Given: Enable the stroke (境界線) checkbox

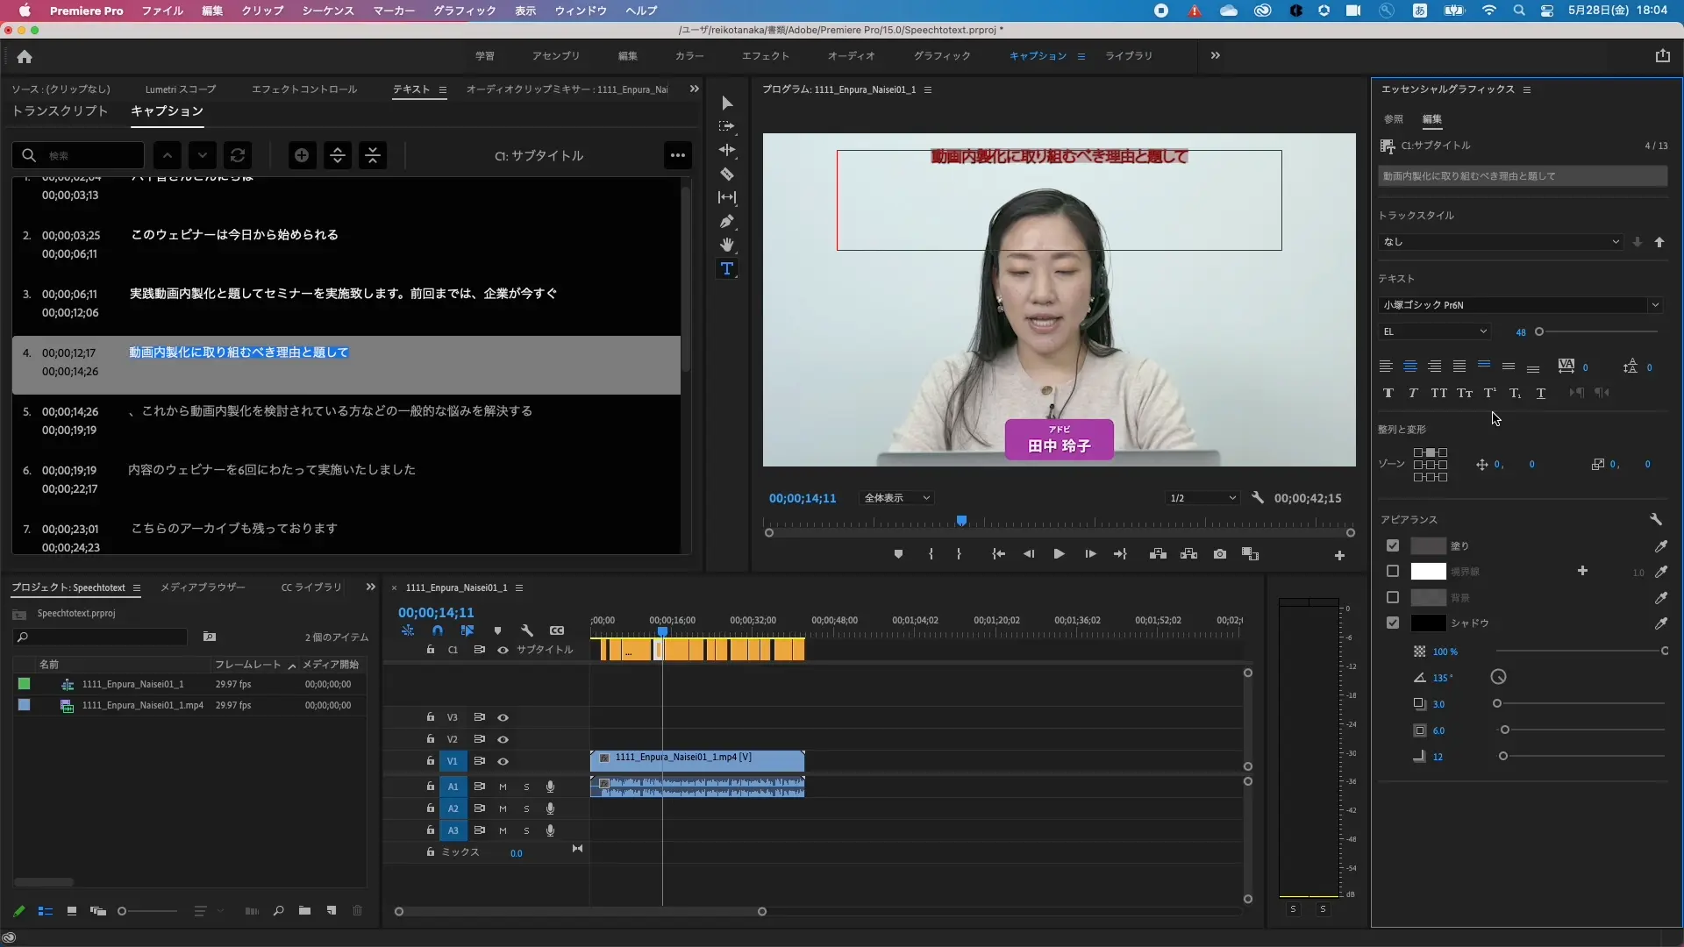Looking at the screenshot, I should click(x=1393, y=571).
